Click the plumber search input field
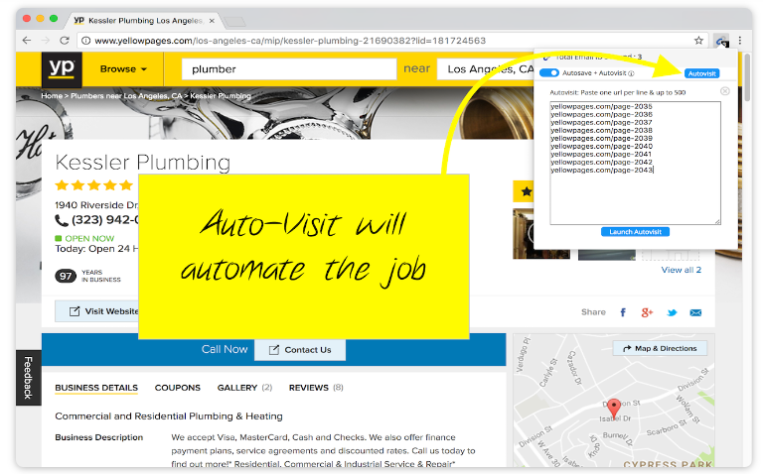Screen dimensions: 763x474 pyautogui.click(x=286, y=69)
